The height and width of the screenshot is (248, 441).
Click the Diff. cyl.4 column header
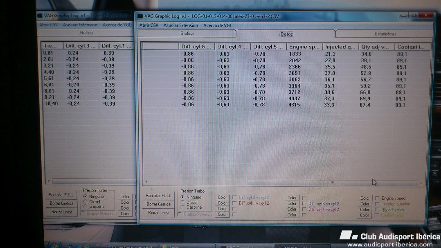(x=232, y=46)
